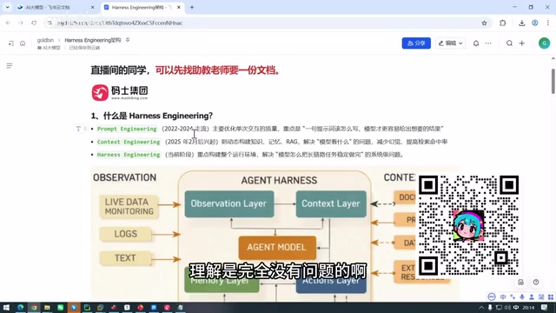Image resolution: width=556 pixels, height=313 pixels.
Task: Open the help question mark icon
Action: (x=536, y=282)
